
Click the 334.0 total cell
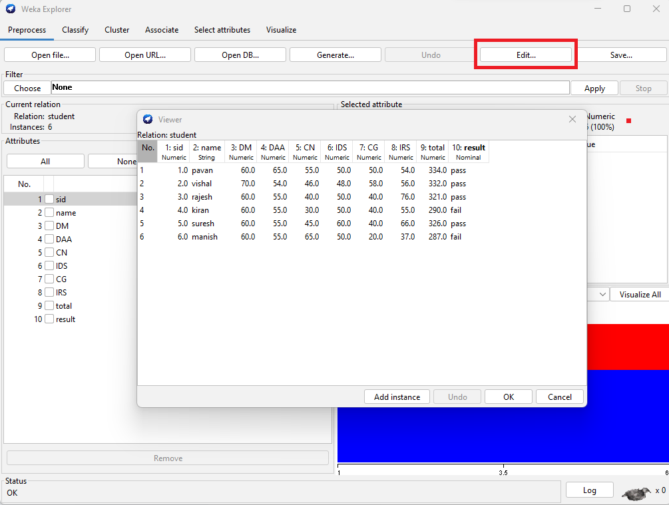(x=433, y=170)
